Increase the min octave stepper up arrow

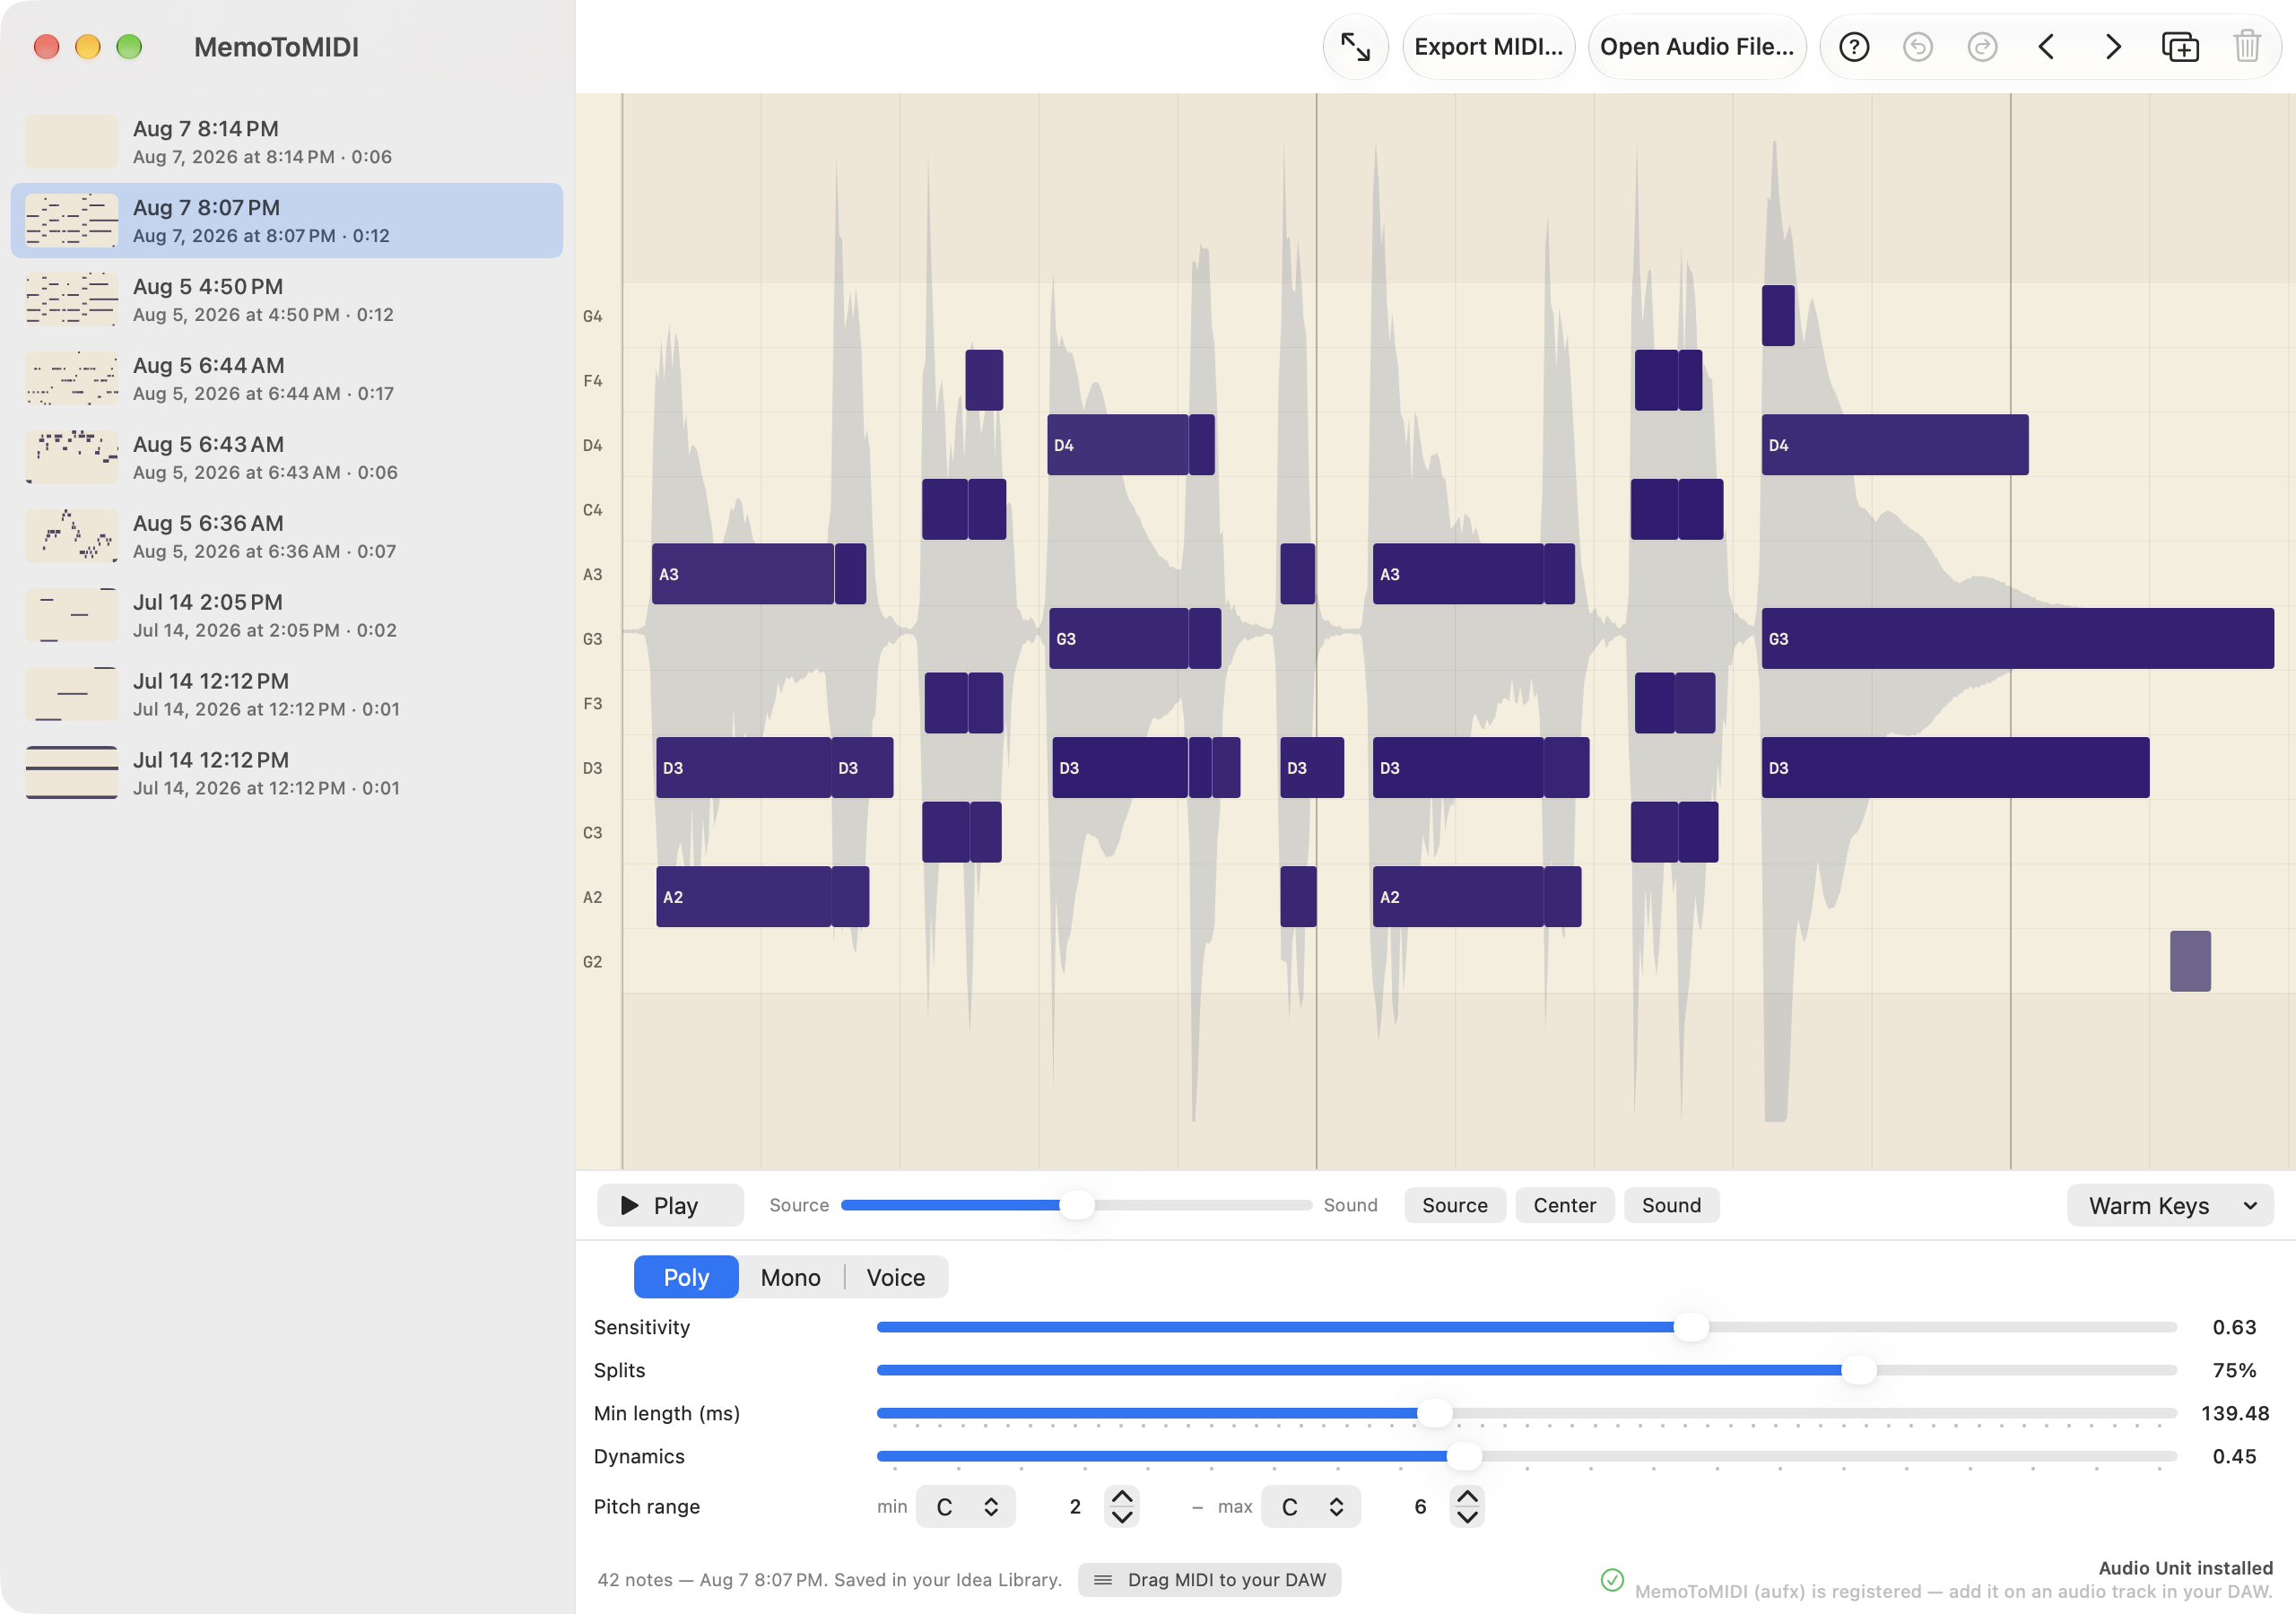coord(1122,1496)
